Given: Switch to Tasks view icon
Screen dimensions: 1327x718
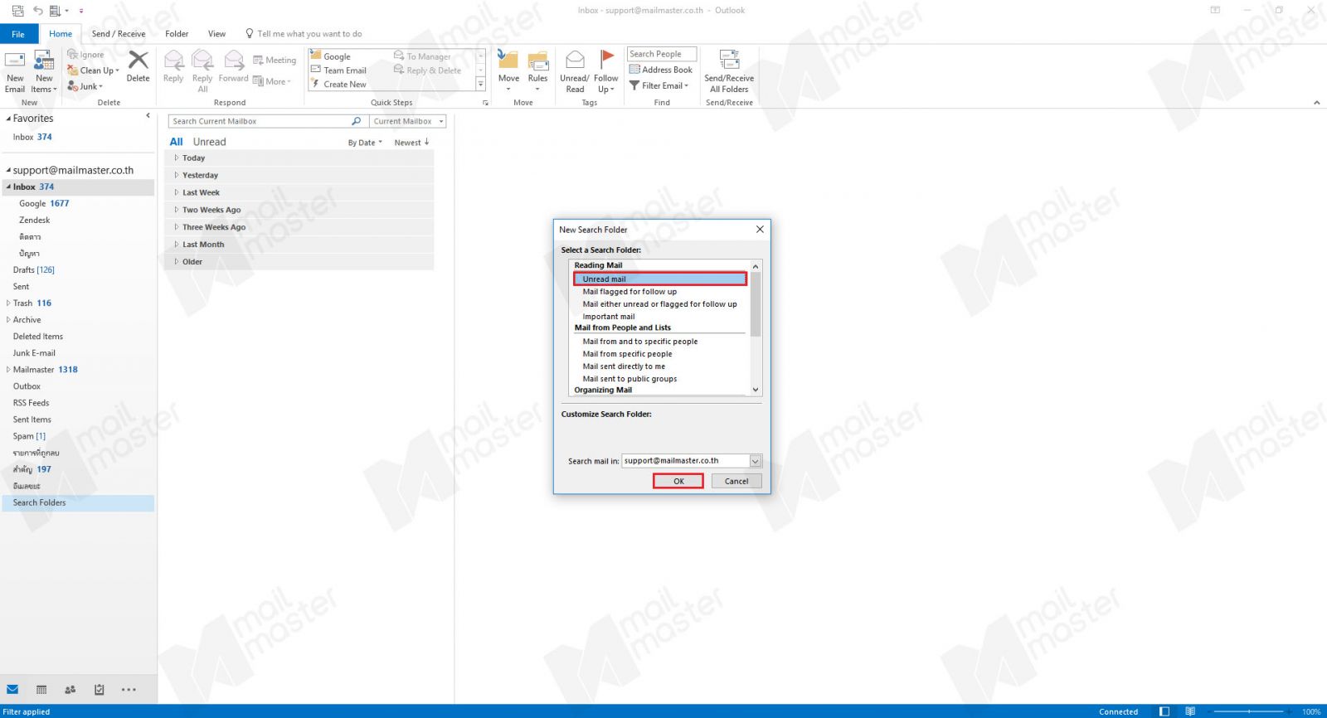Looking at the screenshot, I should (100, 689).
